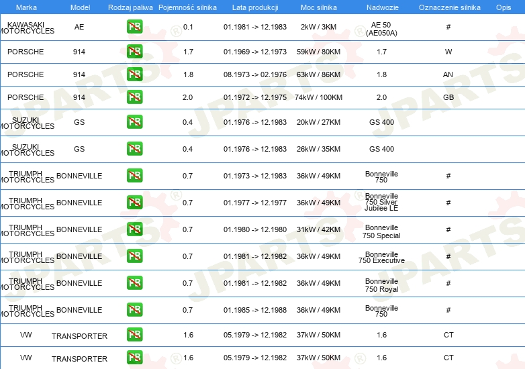Select the Bonneville 750 Executive cell
This screenshot has width=525, height=369.
pyautogui.click(x=381, y=257)
